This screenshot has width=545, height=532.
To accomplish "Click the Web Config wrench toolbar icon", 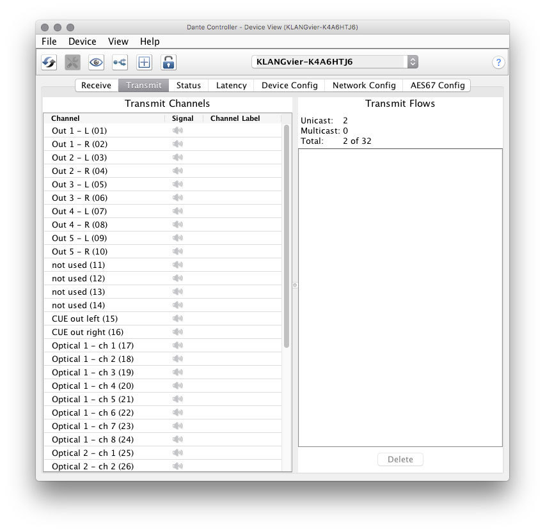I will pyautogui.click(x=73, y=63).
